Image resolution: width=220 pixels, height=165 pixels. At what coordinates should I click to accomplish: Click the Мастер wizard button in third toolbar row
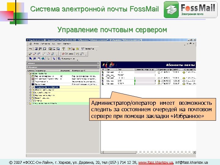pos(66,59)
